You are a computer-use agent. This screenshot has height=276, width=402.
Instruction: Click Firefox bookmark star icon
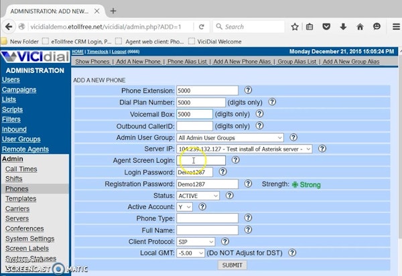295,27
